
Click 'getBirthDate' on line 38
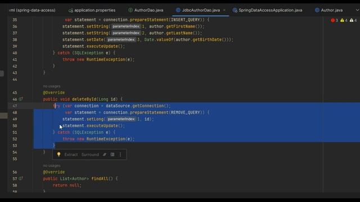coord(207,40)
